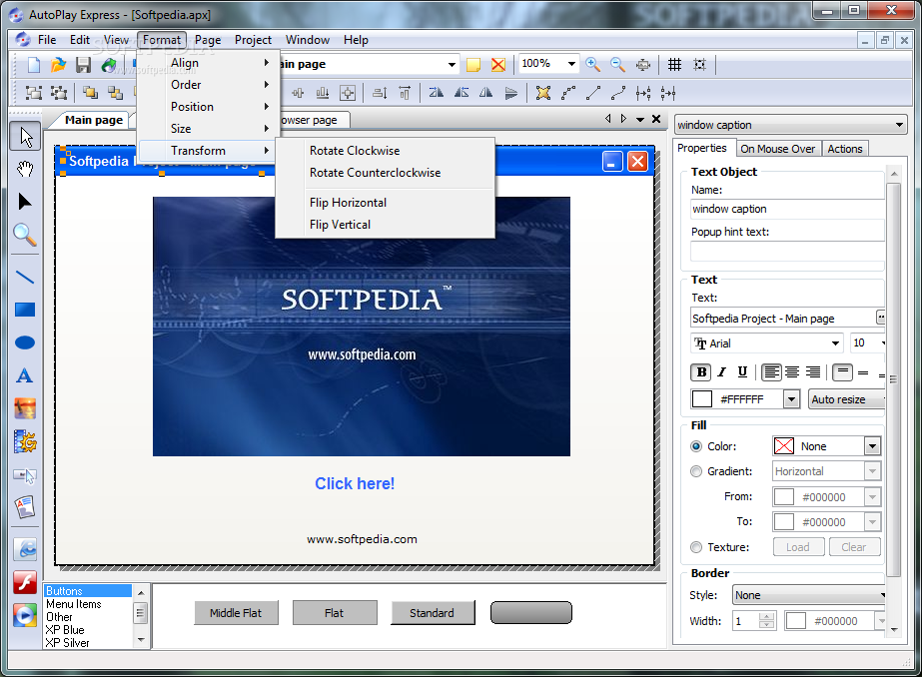
Task: Open the Project menu
Action: (x=253, y=40)
